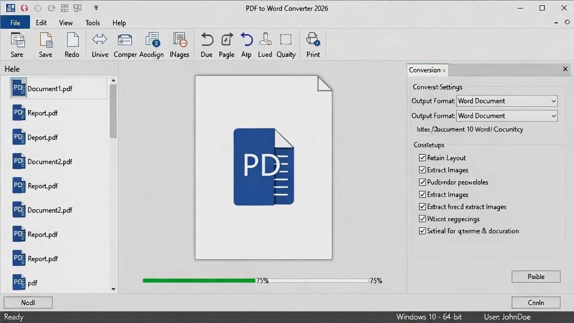Click the green conversion progress bar

point(199,280)
